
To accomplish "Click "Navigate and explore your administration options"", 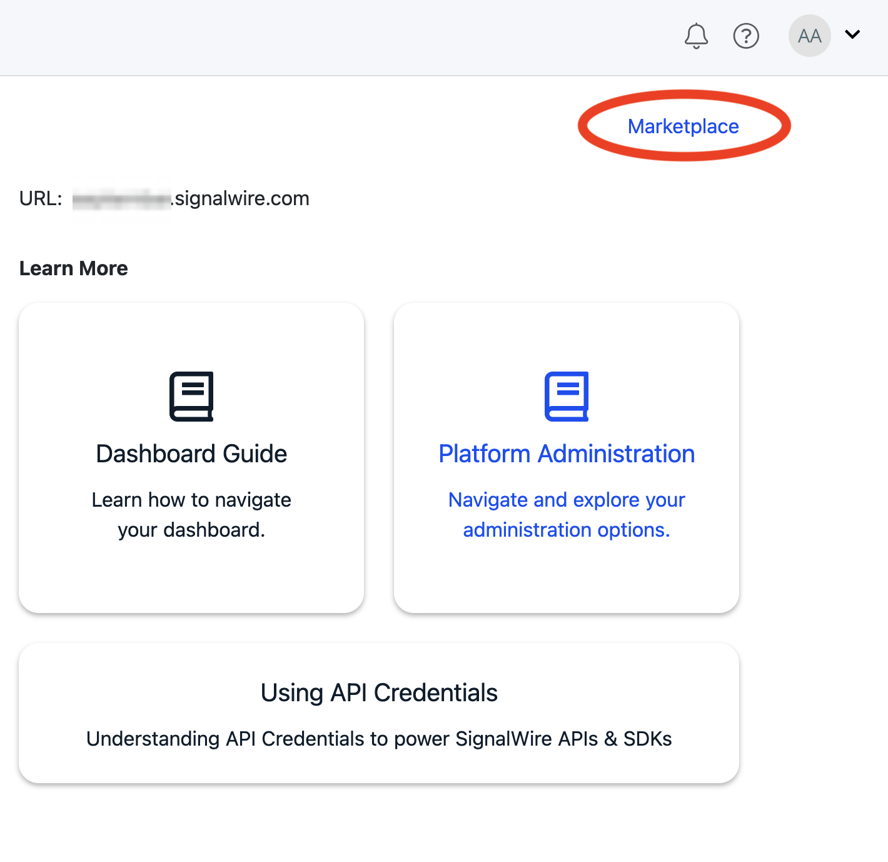I will tap(566, 514).
